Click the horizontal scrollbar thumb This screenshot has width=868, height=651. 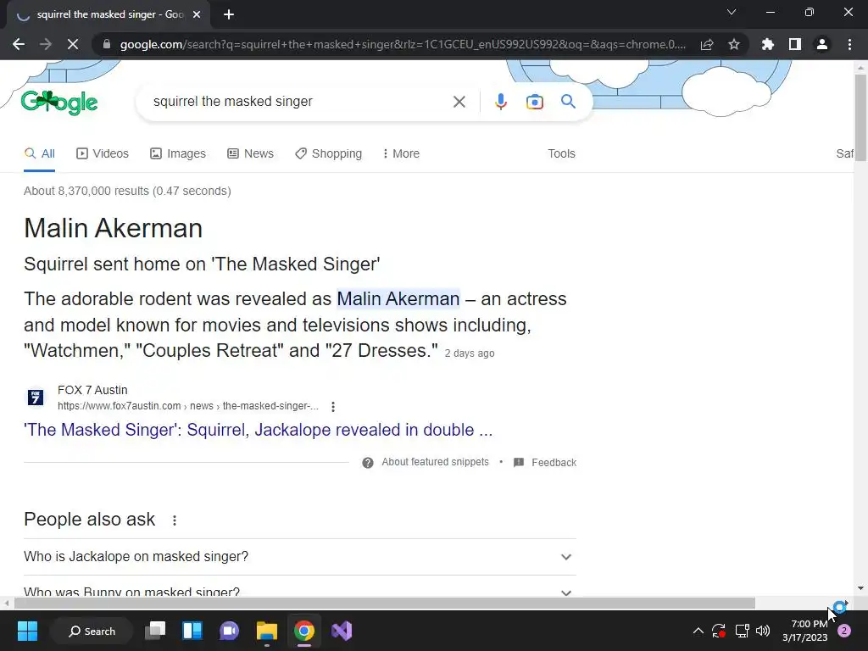[385, 603]
